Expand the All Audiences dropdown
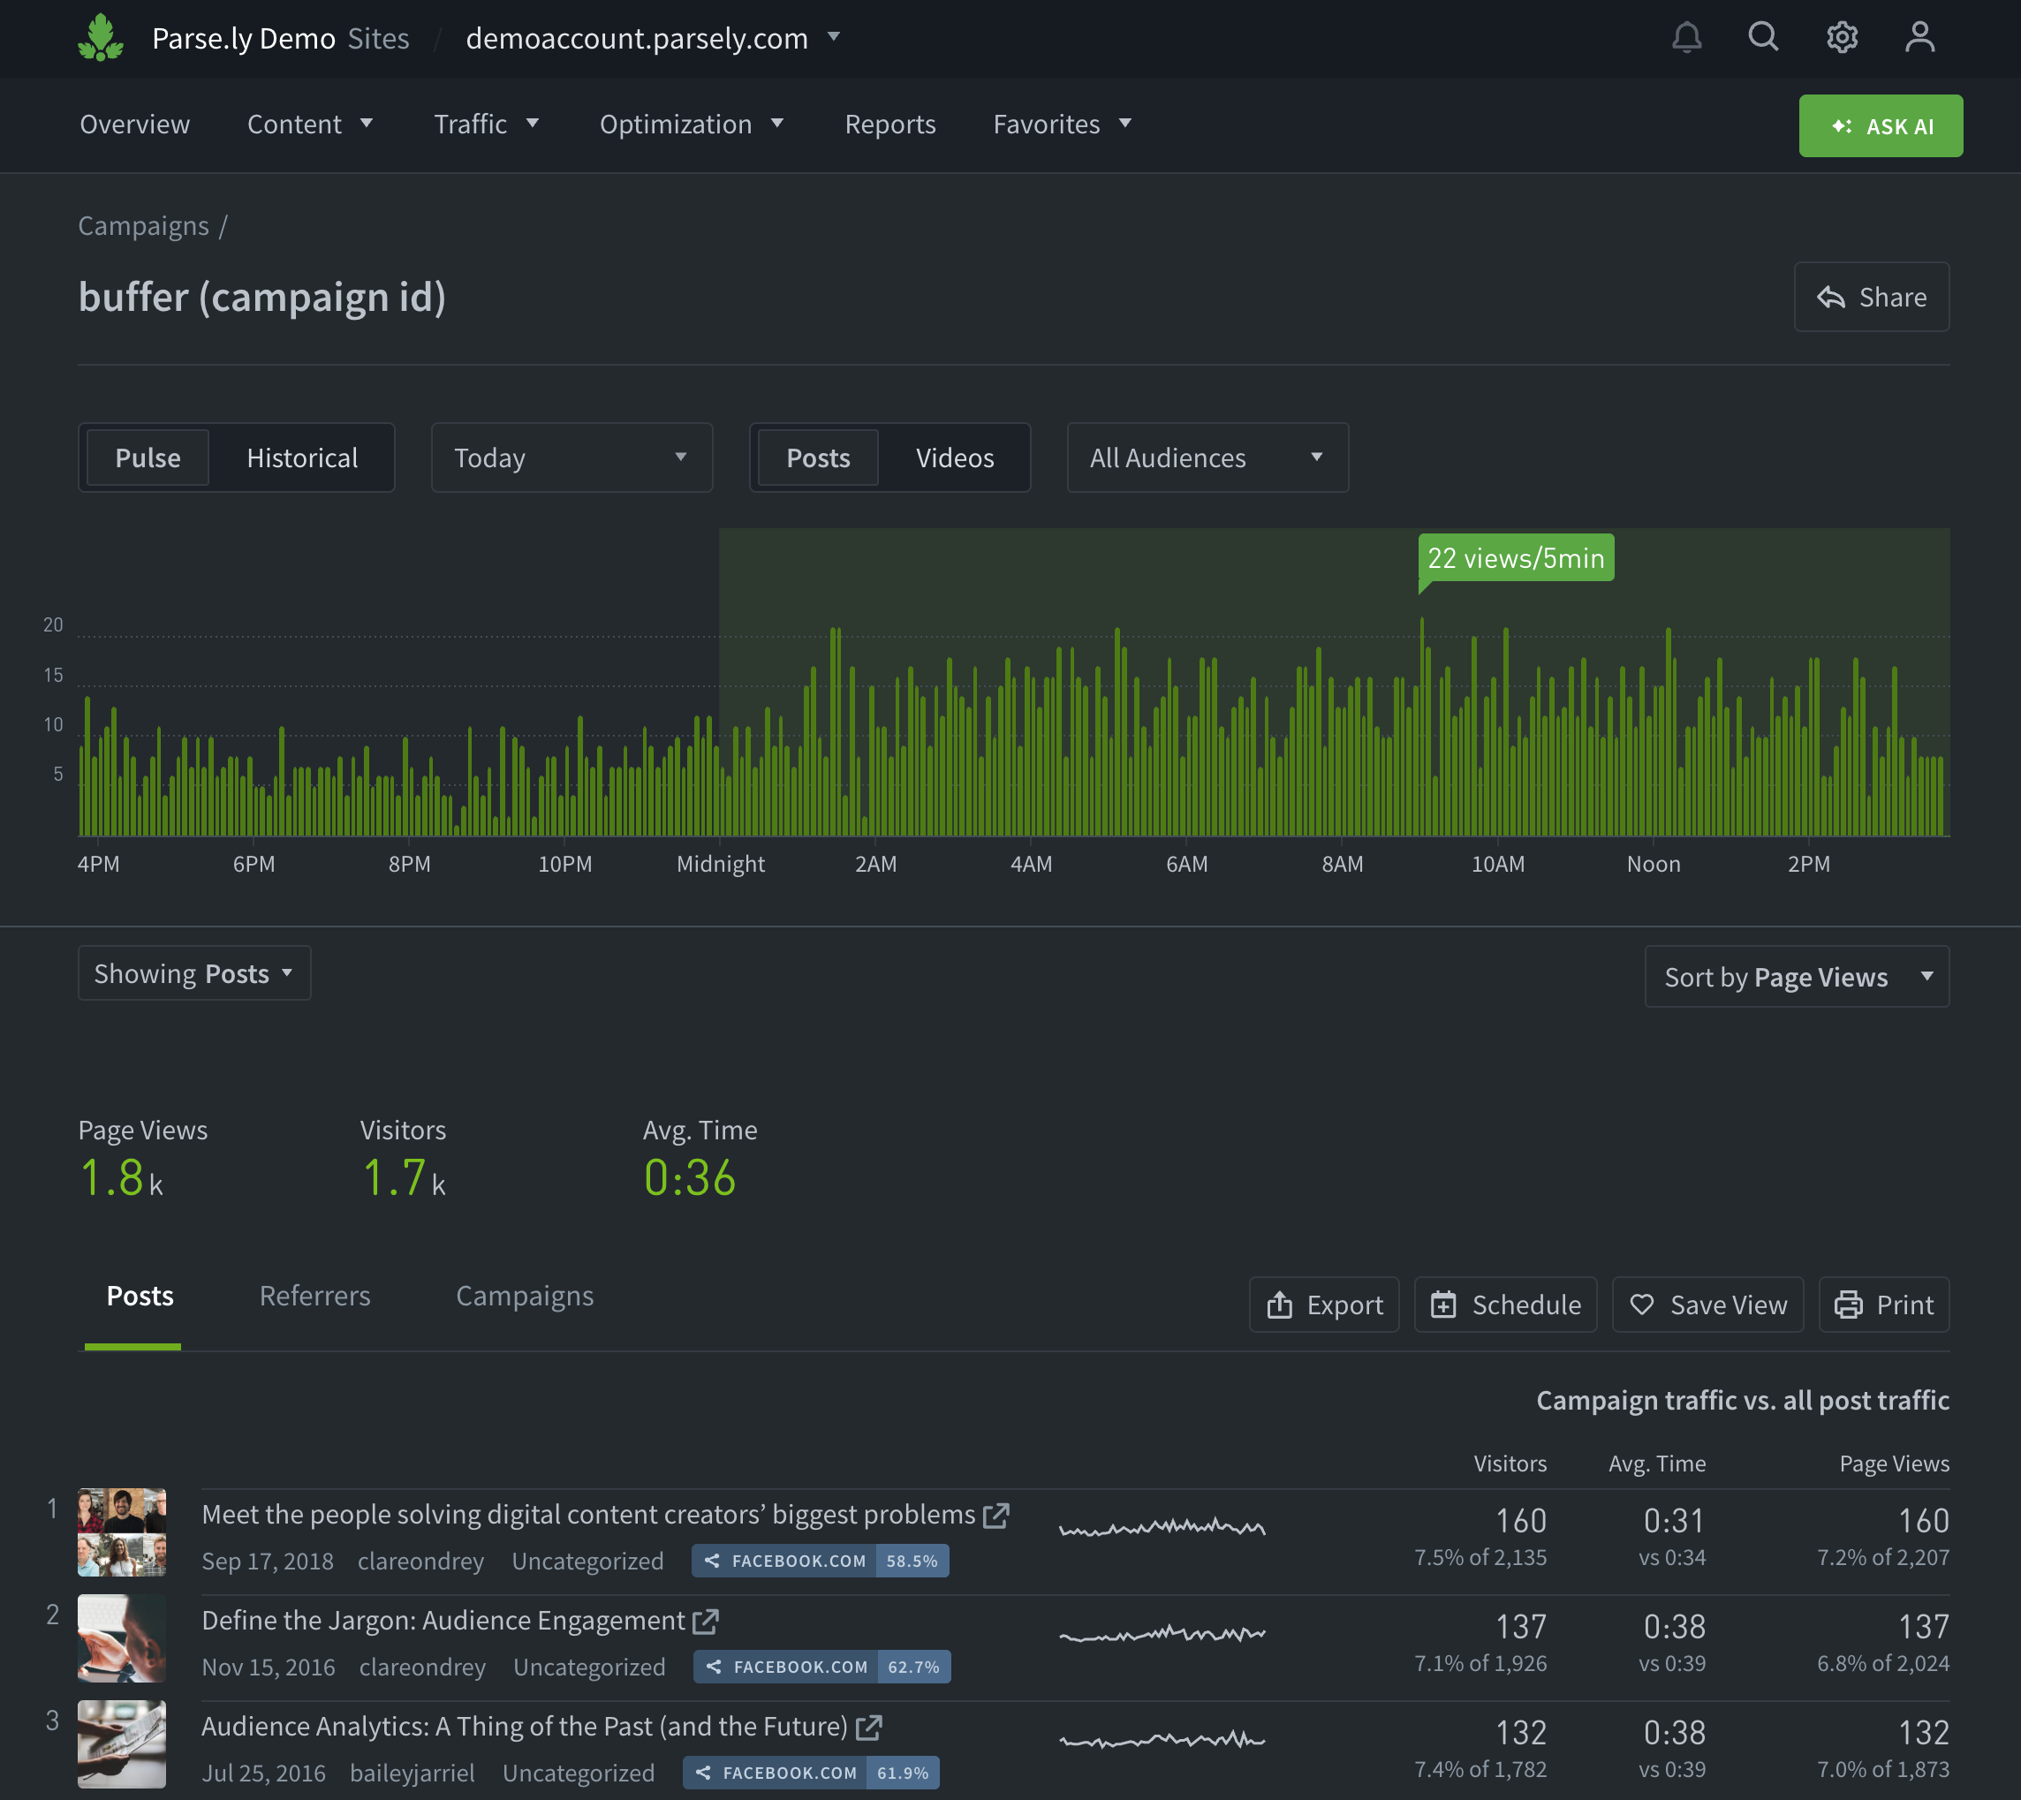Image resolution: width=2021 pixels, height=1800 pixels. point(1206,458)
